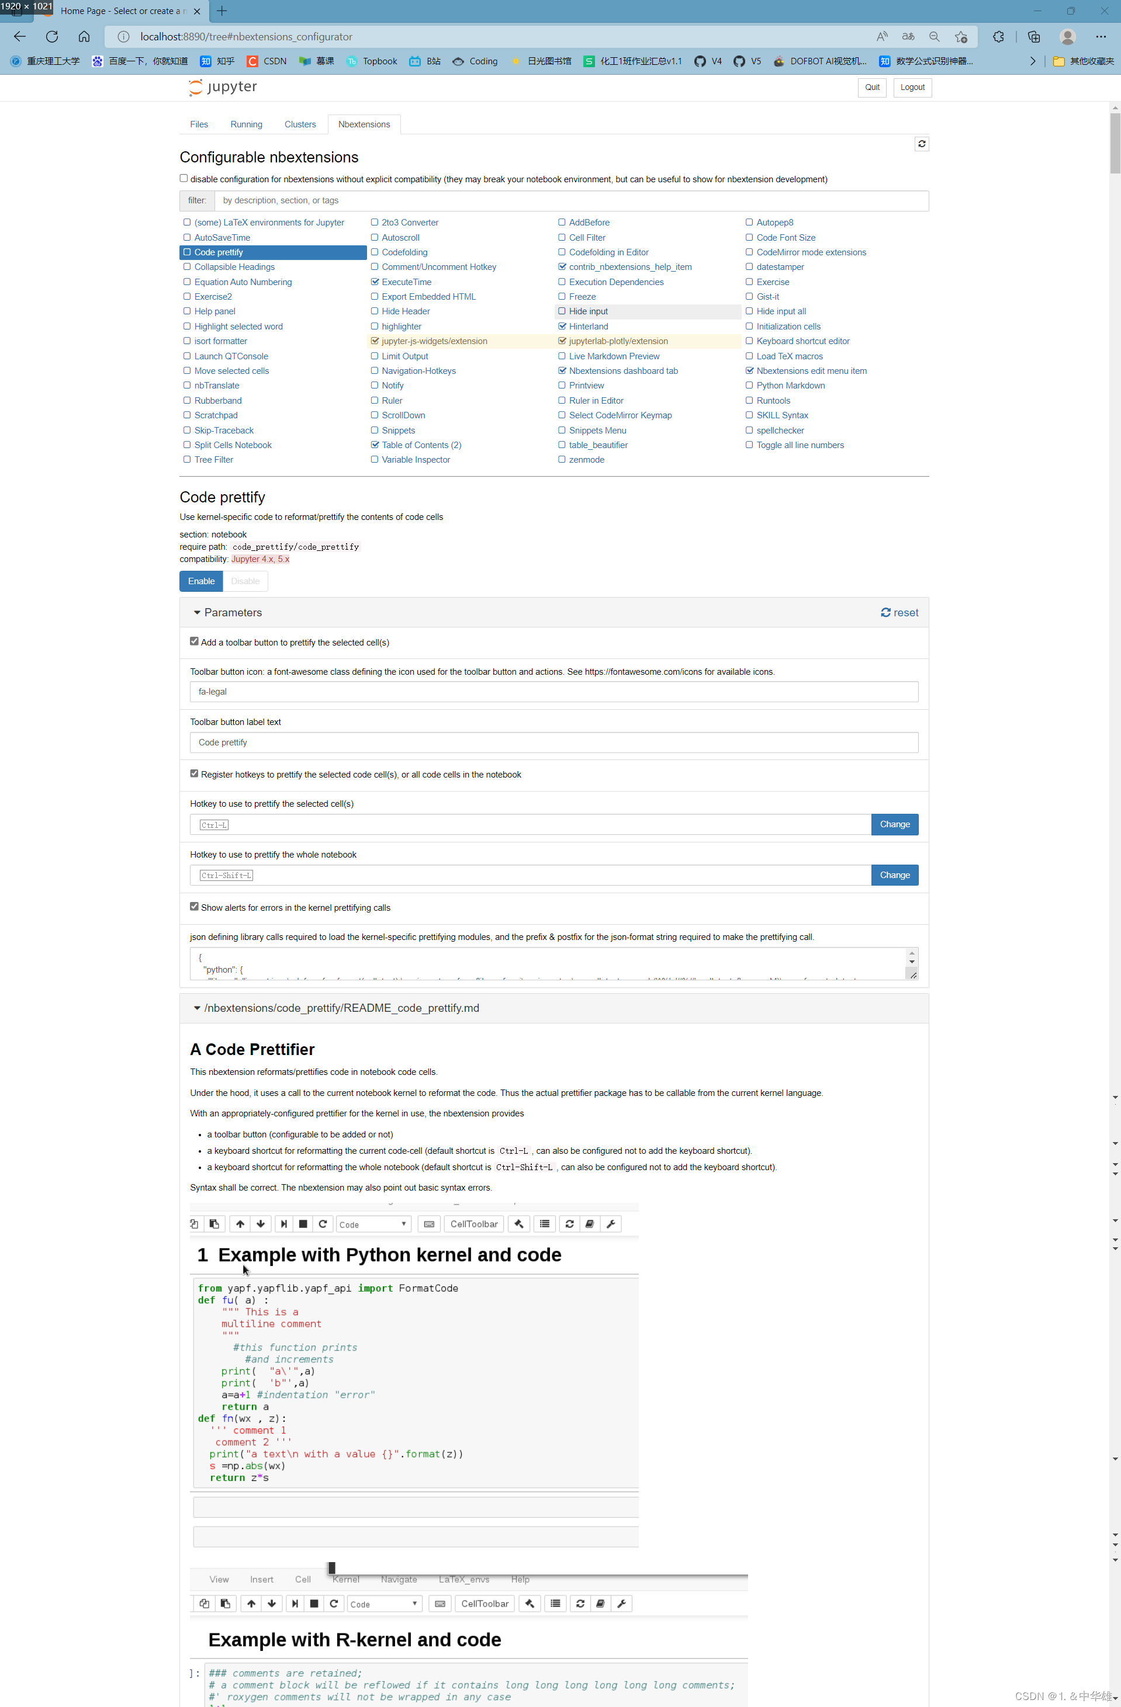
Task: Click the zoom magnifier icon in address bar
Action: 934,37
